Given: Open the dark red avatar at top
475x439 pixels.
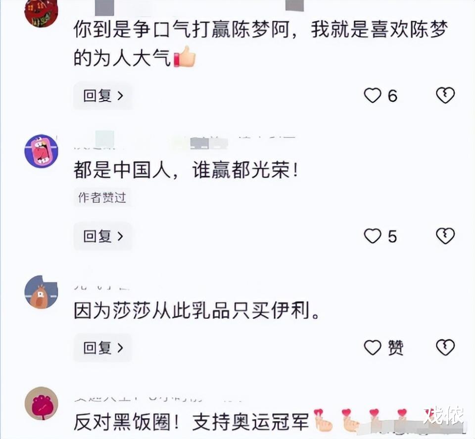Looking at the screenshot, I should coord(41,12).
